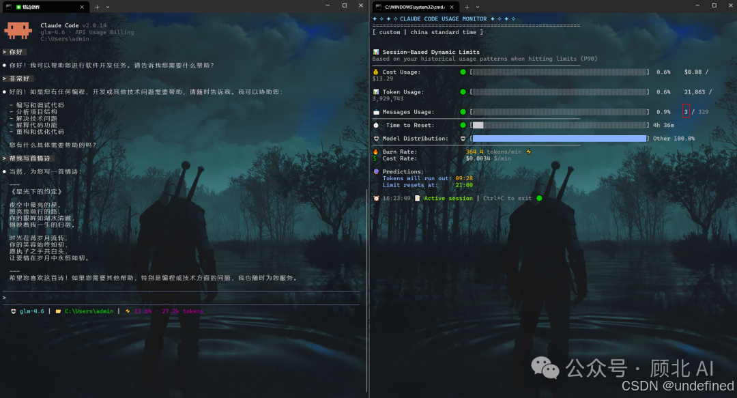737x398 pixels.
Task: Click the Predictions crystal ball icon
Action: pyautogui.click(x=376, y=172)
